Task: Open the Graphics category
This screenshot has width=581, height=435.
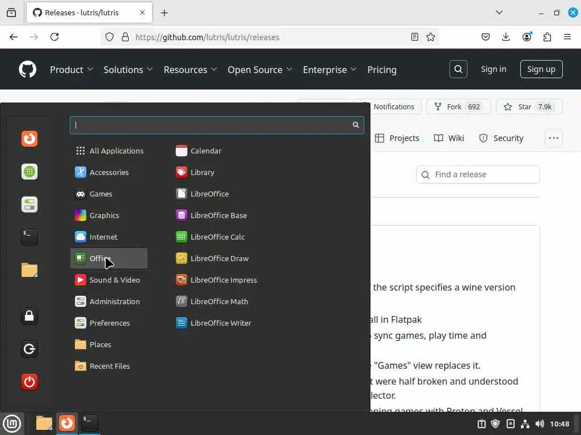Action: [x=109, y=215]
